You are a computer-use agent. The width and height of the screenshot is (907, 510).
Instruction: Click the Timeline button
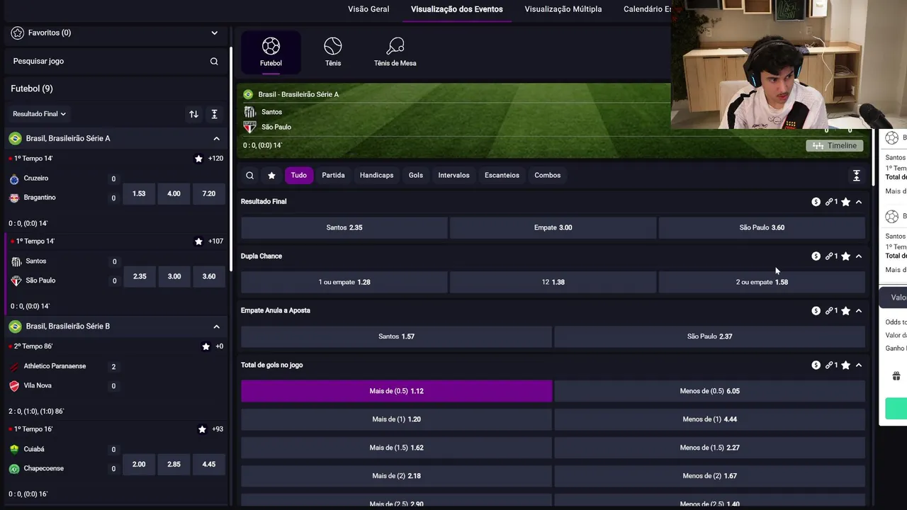click(x=835, y=146)
